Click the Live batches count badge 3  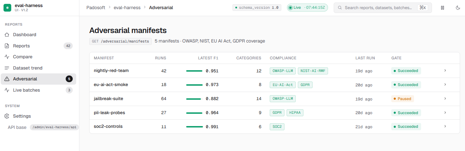(x=69, y=90)
